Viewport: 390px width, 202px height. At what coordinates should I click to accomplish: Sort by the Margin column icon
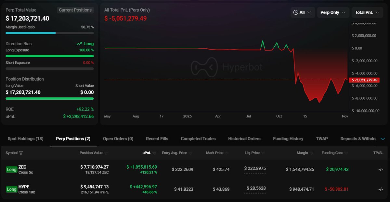pyautogui.click(x=311, y=153)
